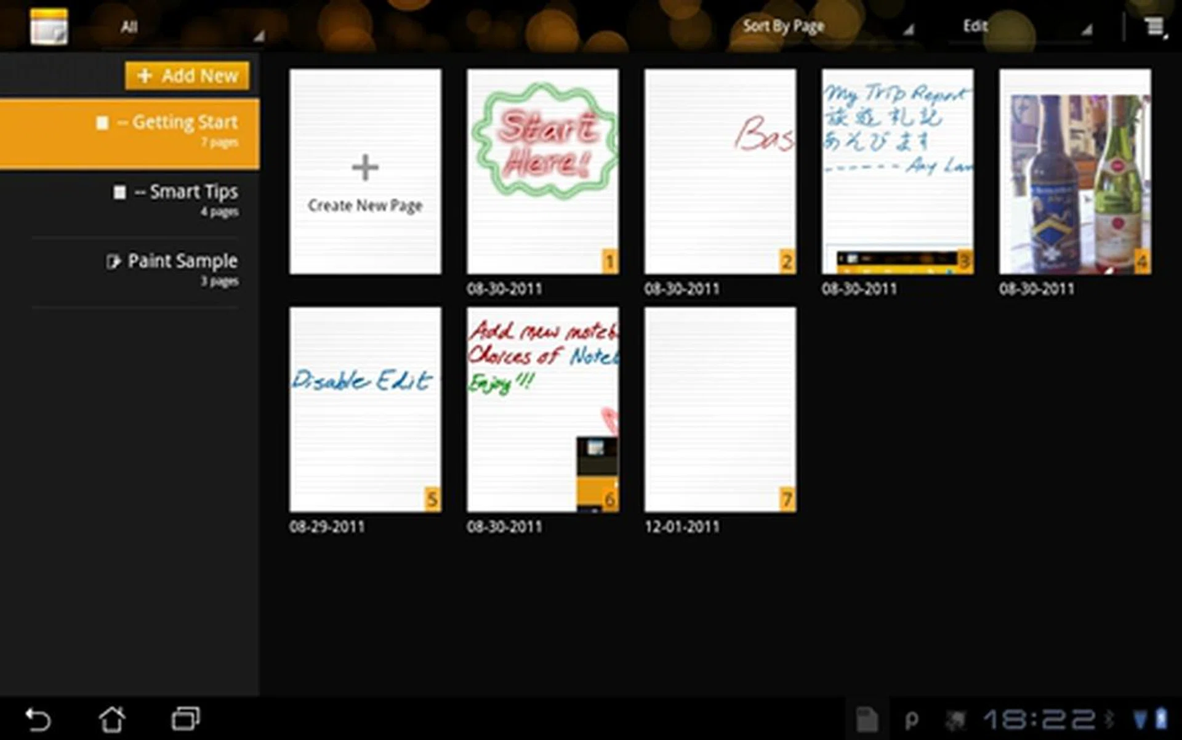Tap the Android back arrow
1182x740 pixels.
tap(38, 718)
